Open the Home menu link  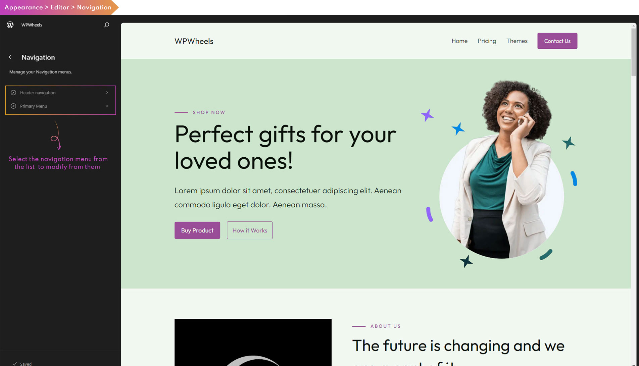click(459, 41)
